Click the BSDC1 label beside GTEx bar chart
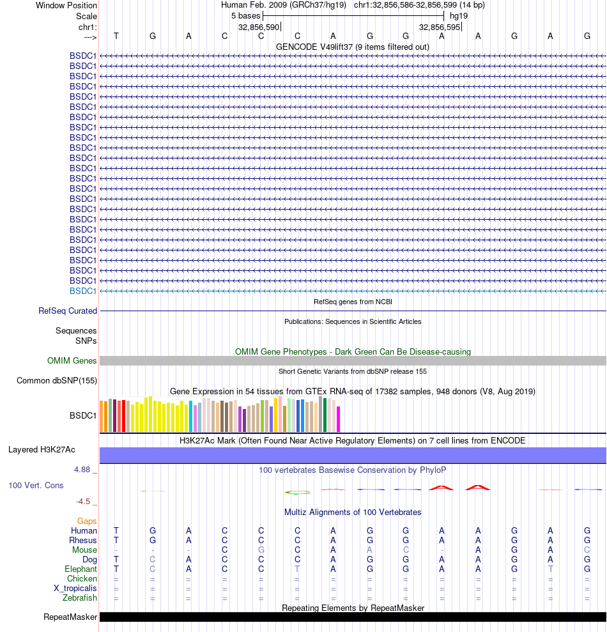 pyautogui.click(x=83, y=415)
